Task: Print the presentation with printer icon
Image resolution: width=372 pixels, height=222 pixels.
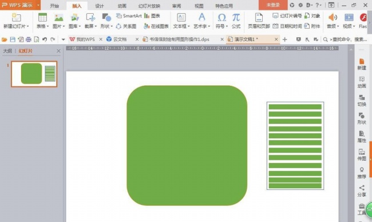Action: (x=29, y=39)
